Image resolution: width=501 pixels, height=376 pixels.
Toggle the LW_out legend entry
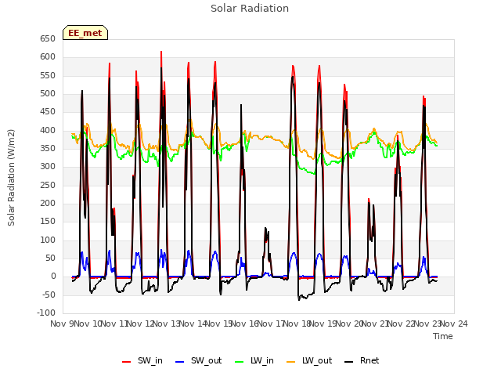[x=309, y=360]
